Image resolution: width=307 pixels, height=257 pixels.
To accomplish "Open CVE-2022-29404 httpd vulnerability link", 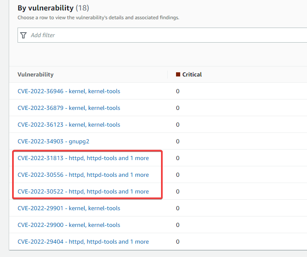I will coord(83,242).
